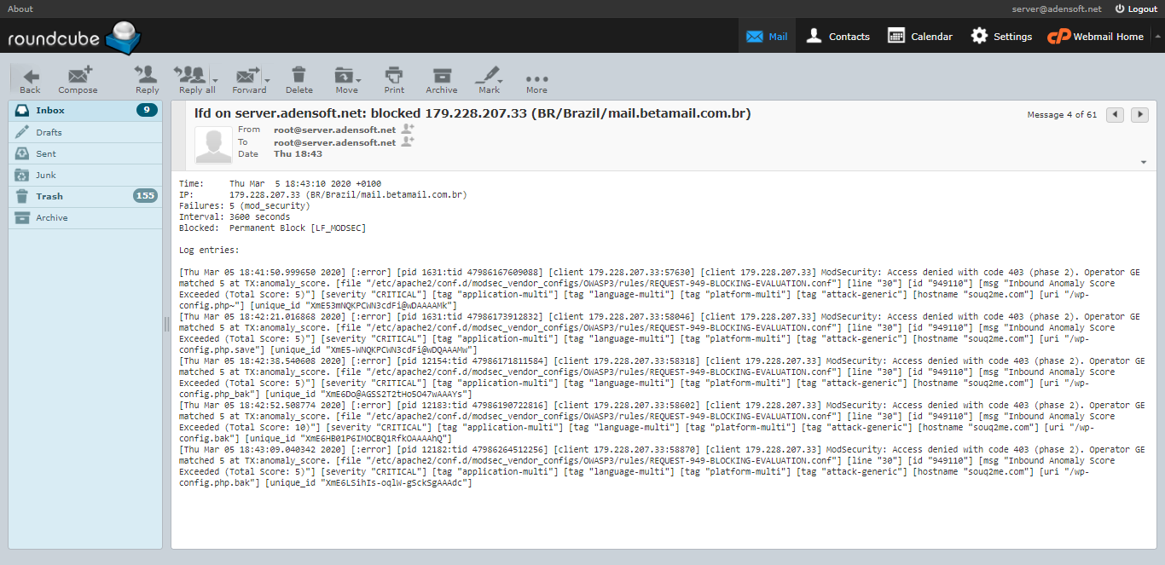Add From sender to contacts
The width and height of the screenshot is (1165, 565).
pos(408,129)
